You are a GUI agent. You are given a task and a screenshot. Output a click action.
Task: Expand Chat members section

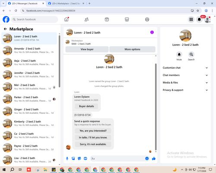185,75
